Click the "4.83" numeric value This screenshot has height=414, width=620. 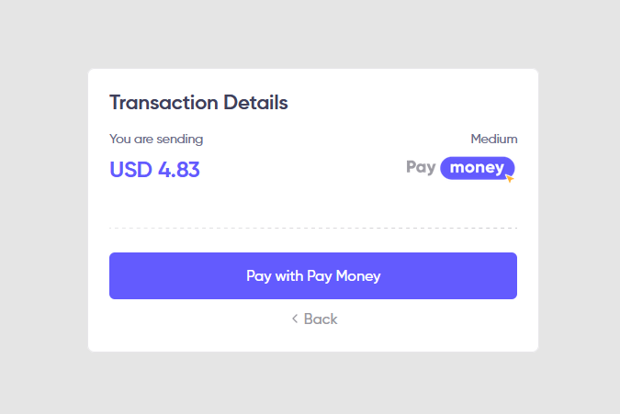pyautogui.click(x=178, y=170)
